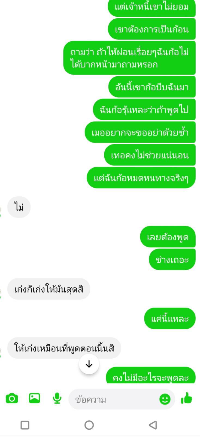
Task: Select the received bubble เก่งก็เก่งให้มันสุดสิ
Action: pyautogui.click(x=49, y=289)
